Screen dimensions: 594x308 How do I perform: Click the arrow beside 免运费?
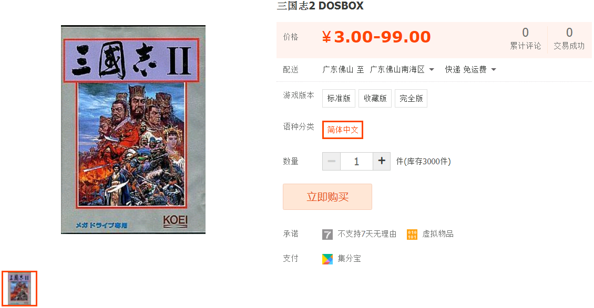pyautogui.click(x=494, y=70)
